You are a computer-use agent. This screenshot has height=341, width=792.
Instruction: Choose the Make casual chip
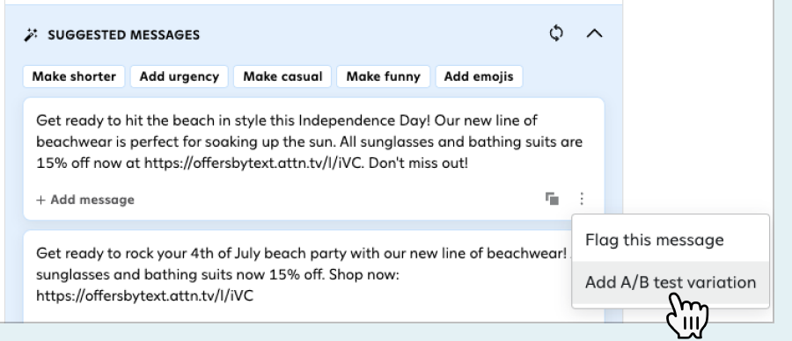coord(282,76)
